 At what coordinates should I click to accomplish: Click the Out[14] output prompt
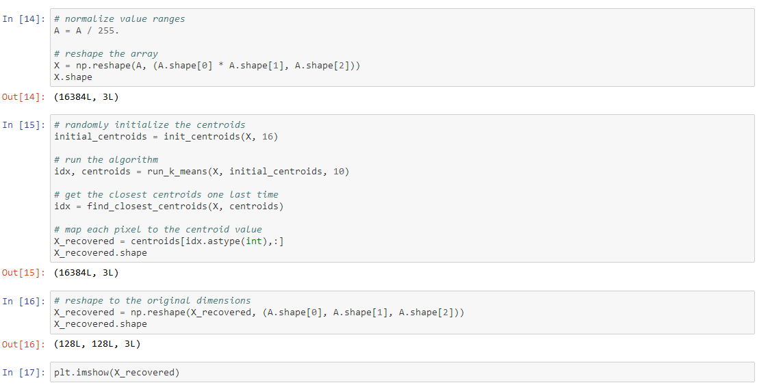[24, 97]
